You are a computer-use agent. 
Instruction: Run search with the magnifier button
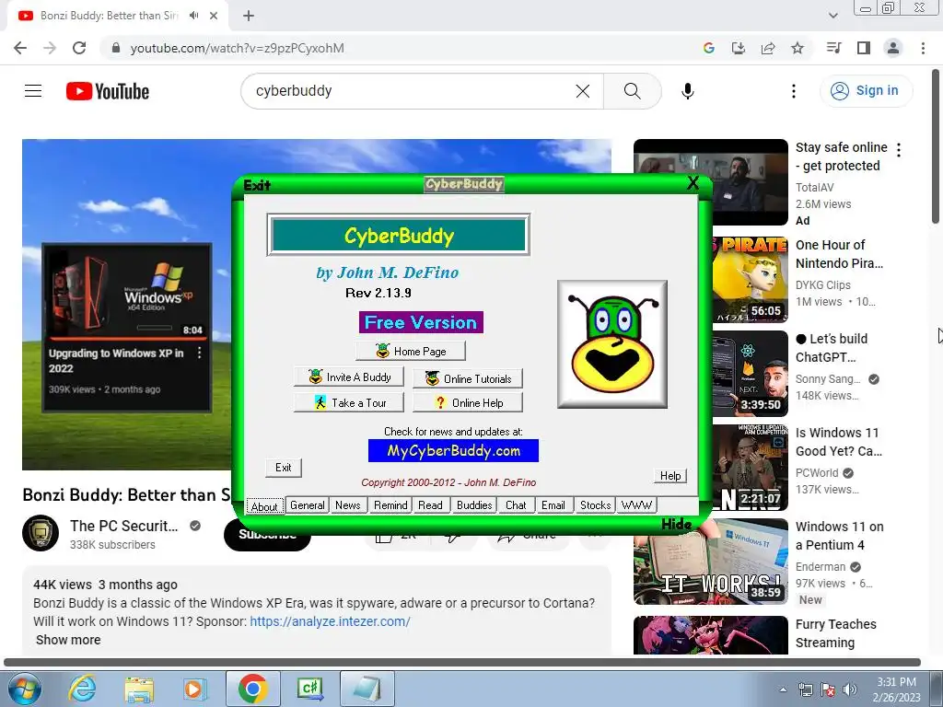[632, 91]
